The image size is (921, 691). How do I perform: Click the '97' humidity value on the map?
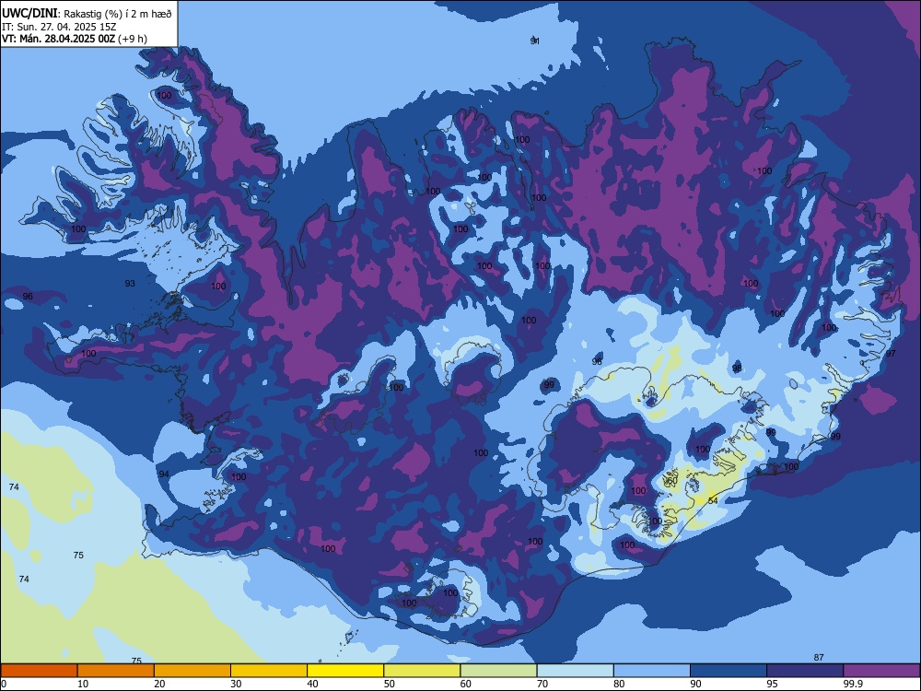coord(891,353)
